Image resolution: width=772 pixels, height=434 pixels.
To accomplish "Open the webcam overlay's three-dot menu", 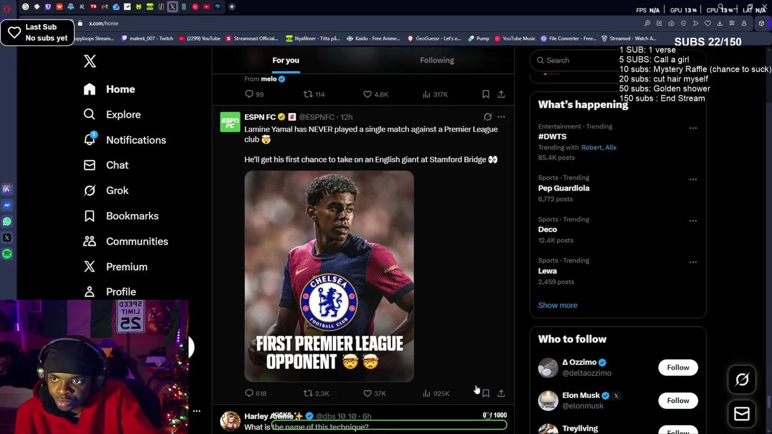I will point(197,411).
